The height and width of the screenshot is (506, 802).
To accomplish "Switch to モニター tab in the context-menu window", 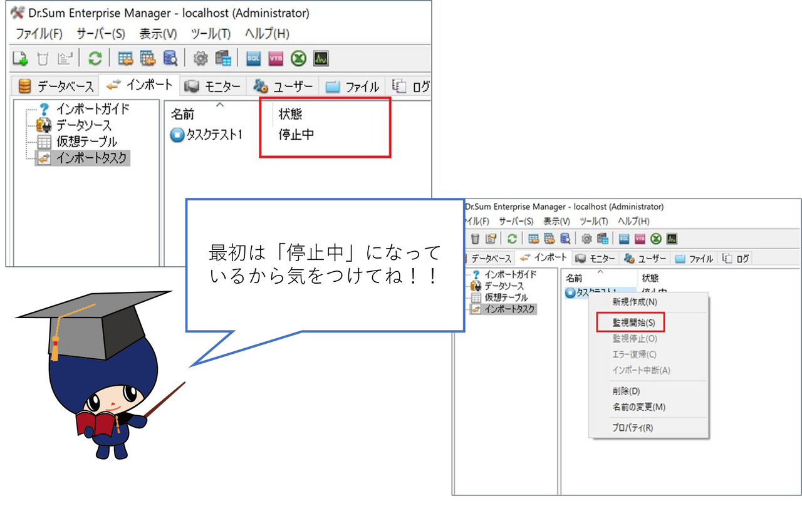I will (x=595, y=259).
